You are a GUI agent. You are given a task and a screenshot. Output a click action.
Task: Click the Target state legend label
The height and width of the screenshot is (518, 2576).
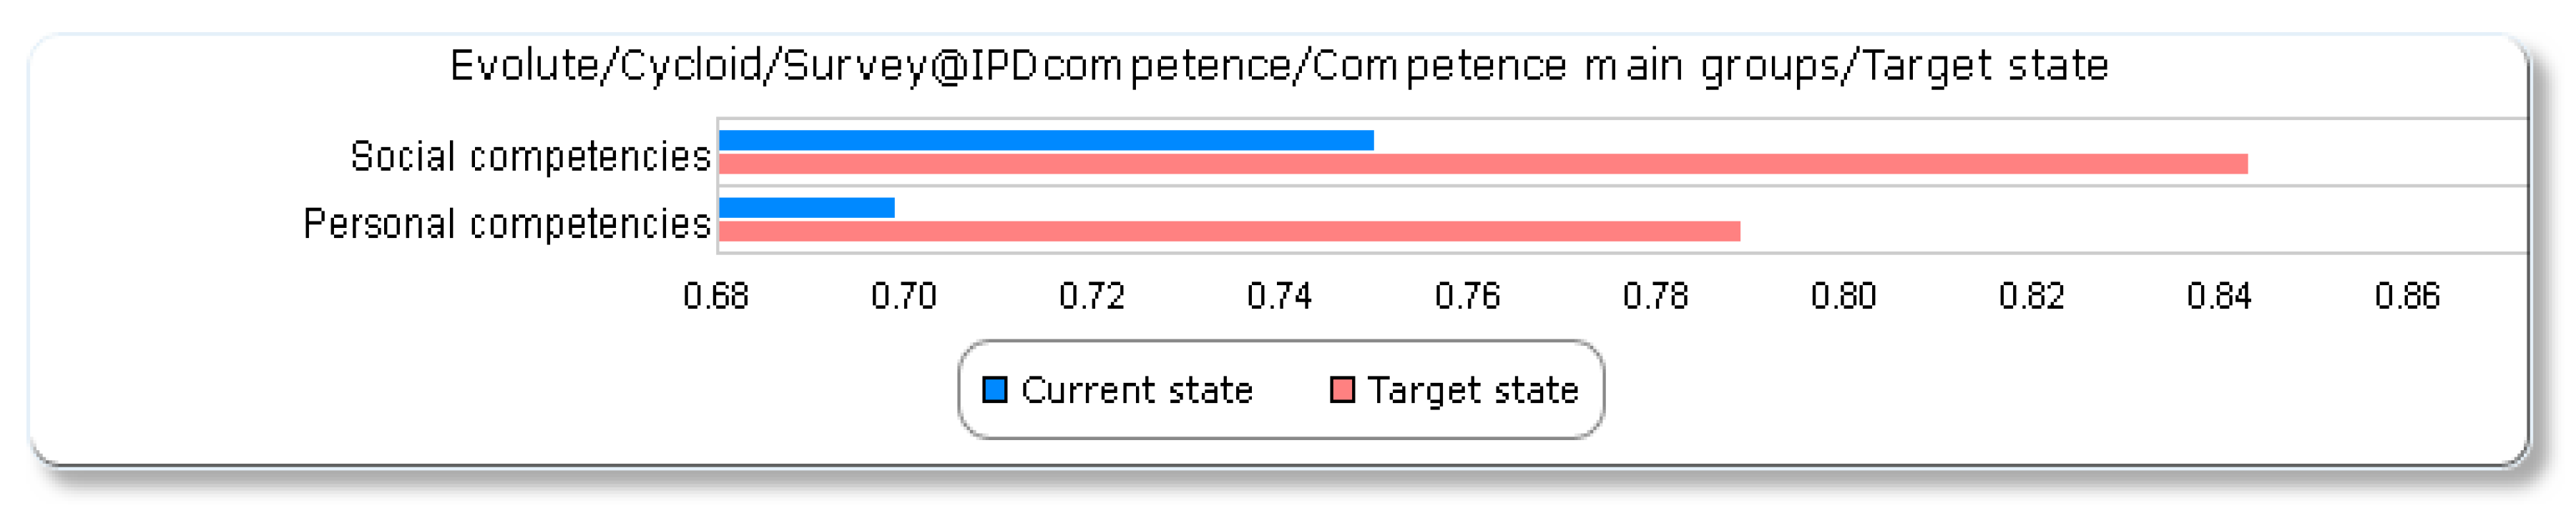pos(1473,390)
